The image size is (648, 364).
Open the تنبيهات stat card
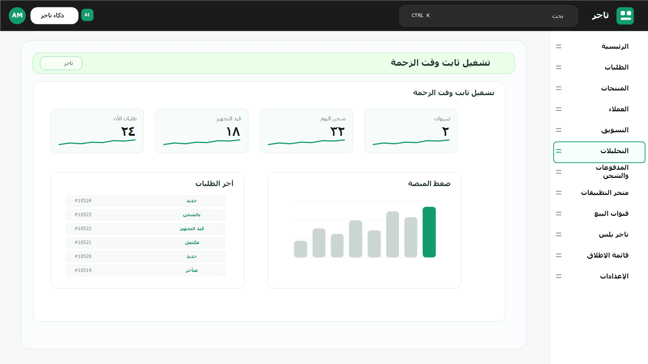411,131
